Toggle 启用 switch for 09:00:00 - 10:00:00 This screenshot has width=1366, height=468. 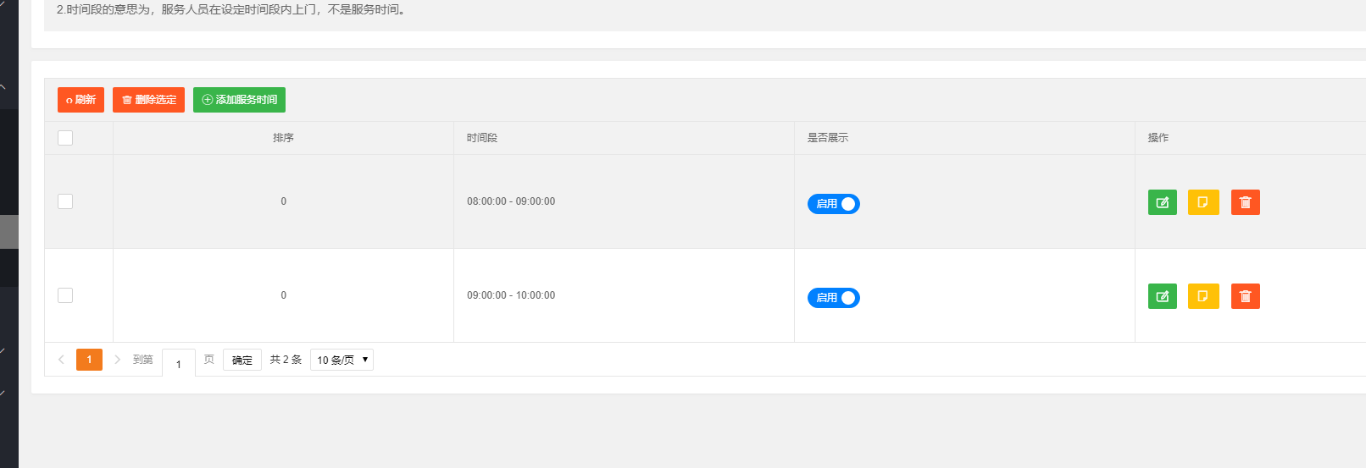click(x=834, y=298)
